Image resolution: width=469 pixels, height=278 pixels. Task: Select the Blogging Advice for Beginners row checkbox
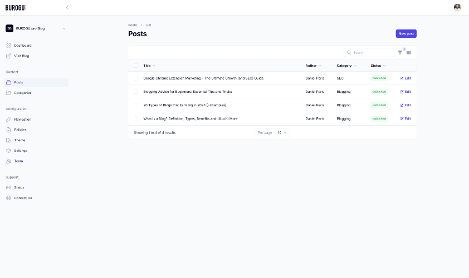(x=136, y=92)
